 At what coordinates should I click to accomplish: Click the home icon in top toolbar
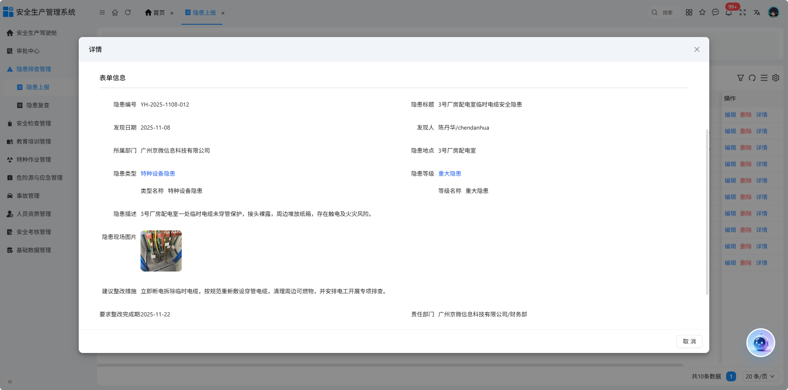115,13
